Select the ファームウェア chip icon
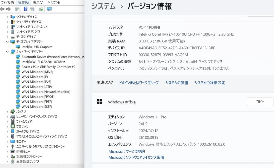Image resolution: width=274 pixels, height=168 pixels. coord(13,121)
